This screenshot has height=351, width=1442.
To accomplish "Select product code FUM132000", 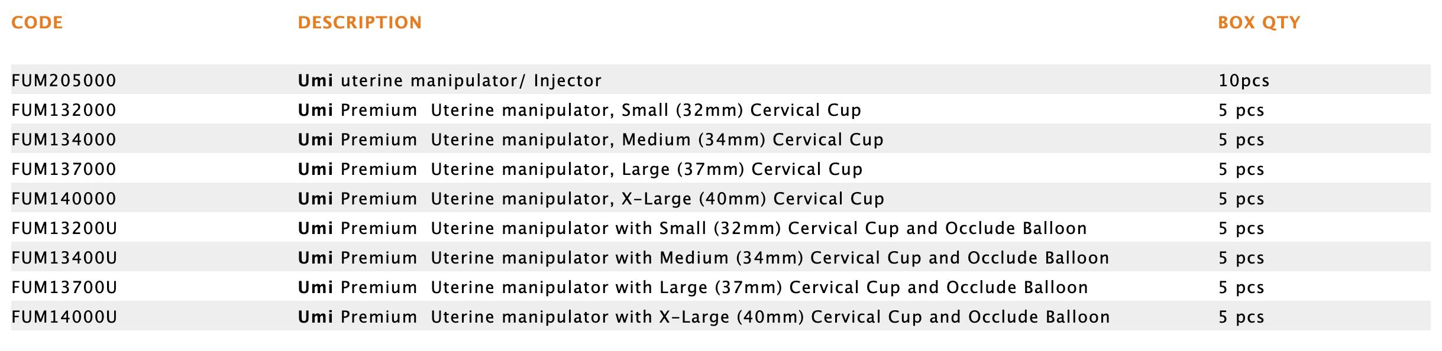I will pos(64,110).
